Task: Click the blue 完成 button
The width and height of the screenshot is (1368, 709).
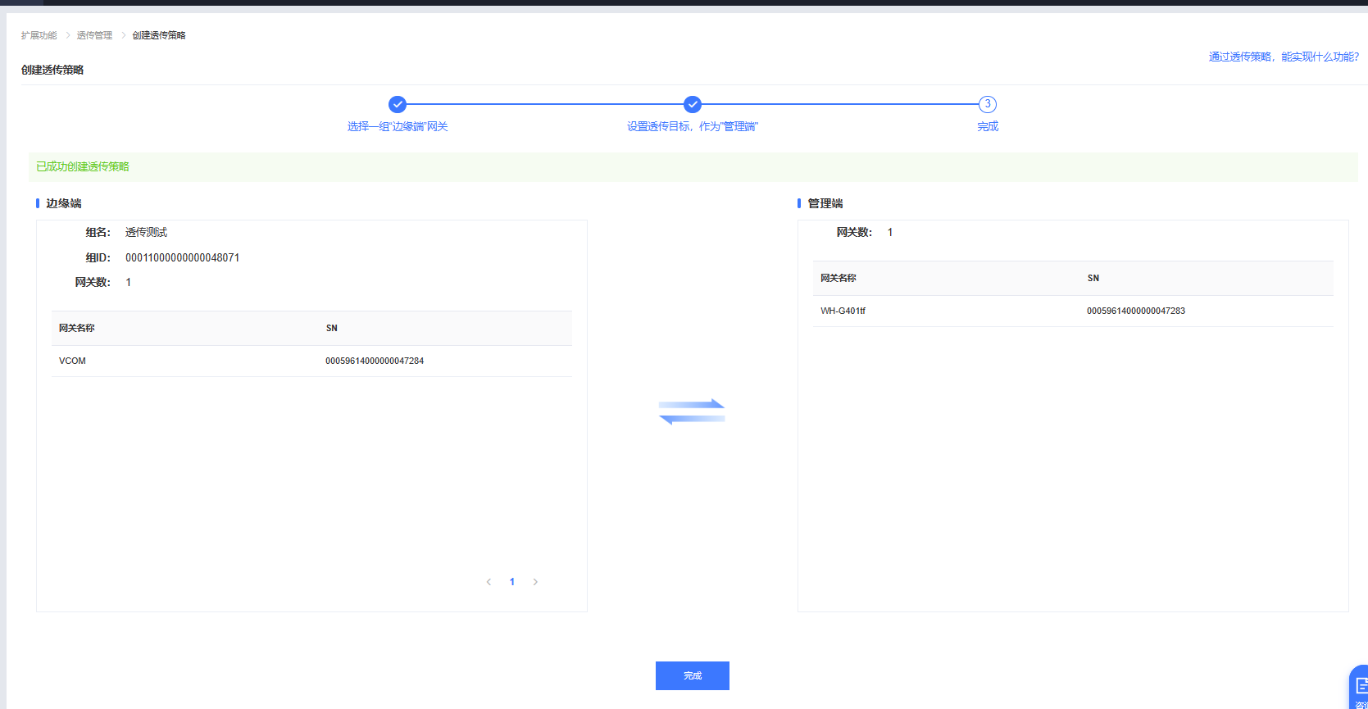Action: pos(692,675)
